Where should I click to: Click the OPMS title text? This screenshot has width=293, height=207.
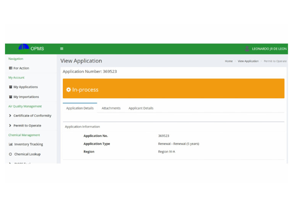(37, 49)
